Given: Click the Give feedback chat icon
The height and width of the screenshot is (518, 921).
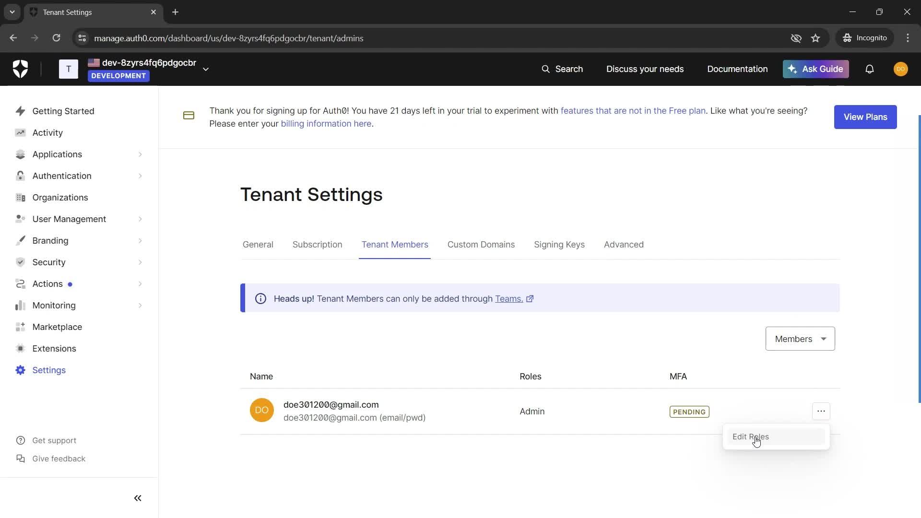Looking at the screenshot, I should (20, 459).
